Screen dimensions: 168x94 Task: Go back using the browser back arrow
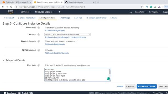click(x=3, y=7)
